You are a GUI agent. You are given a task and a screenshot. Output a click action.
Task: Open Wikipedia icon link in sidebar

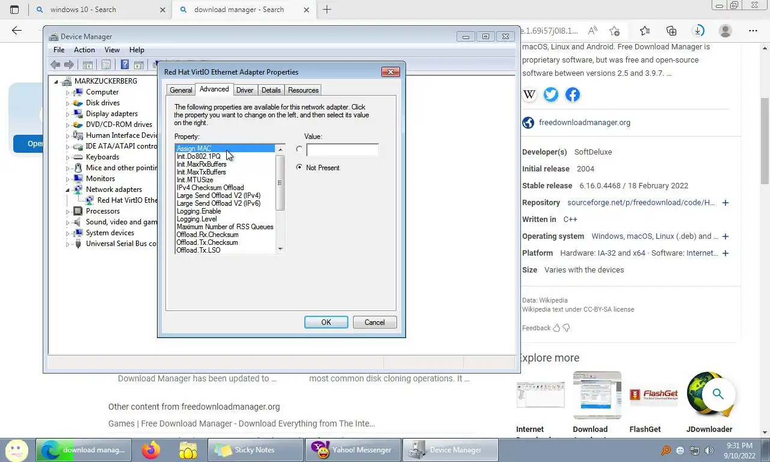(x=529, y=94)
